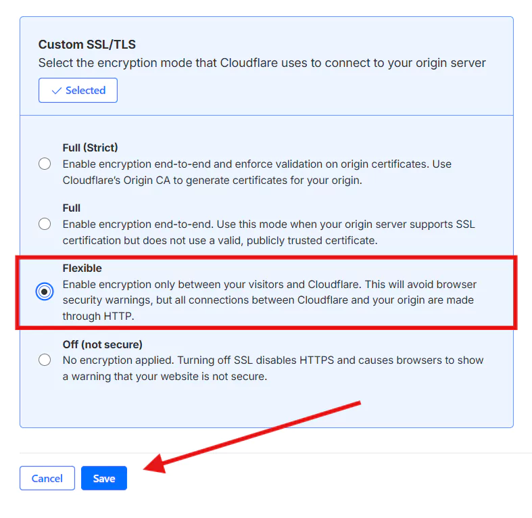Cancel the encryption mode changes
The image size is (532, 518).
point(47,479)
